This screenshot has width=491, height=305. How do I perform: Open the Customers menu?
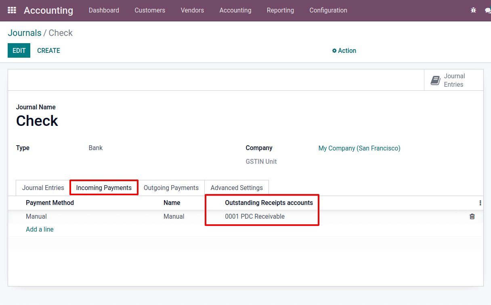pyautogui.click(x=150, y=10)
